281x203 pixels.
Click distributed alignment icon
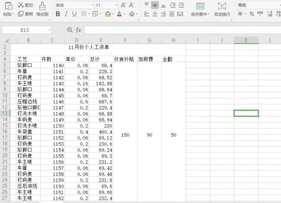[x=180, y=14]
